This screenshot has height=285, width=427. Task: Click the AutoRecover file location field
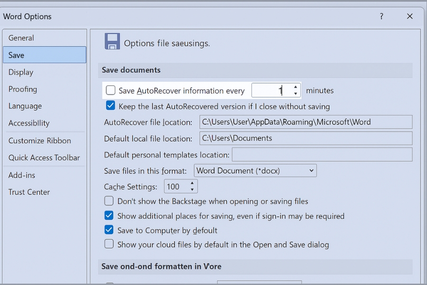pos(306,122)
